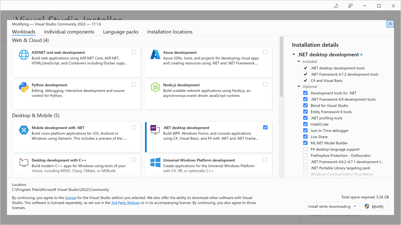Image resolution: width=401 pixels, height=225 pixels.
Task: Enable the Python development workload
Action: click(x=134, y=85)
